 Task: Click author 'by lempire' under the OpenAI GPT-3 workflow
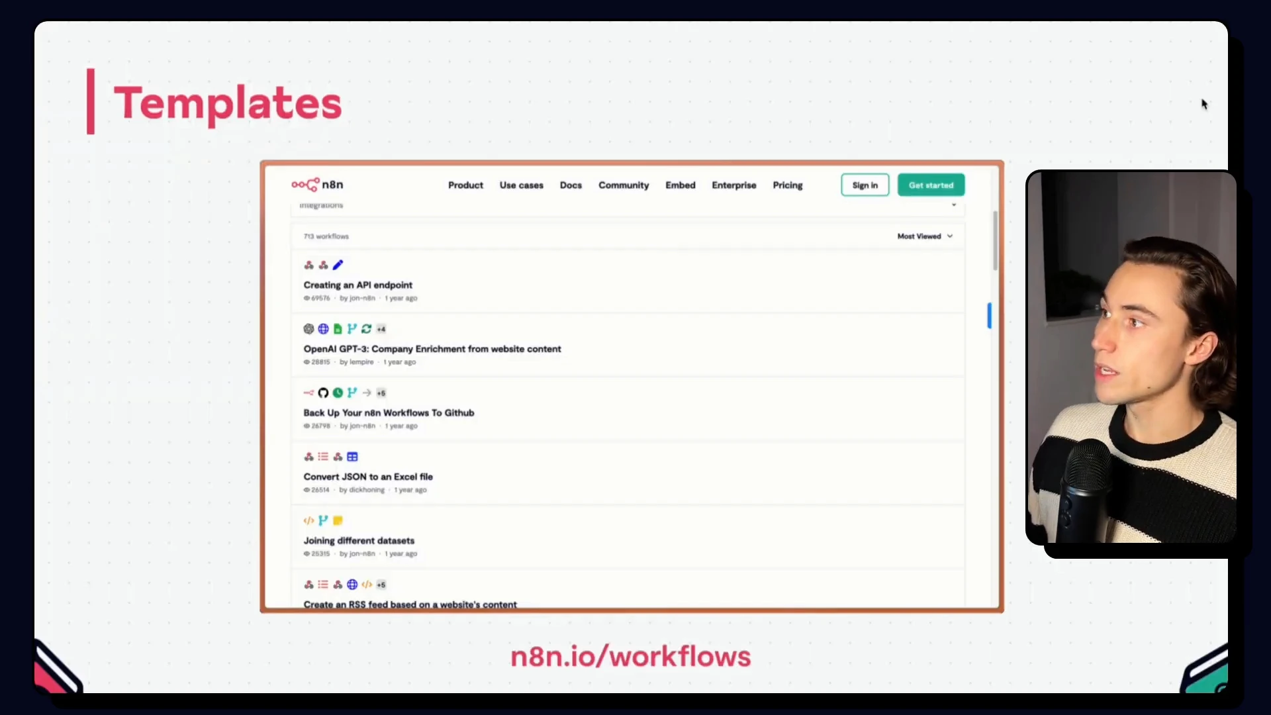coord(356,362)
